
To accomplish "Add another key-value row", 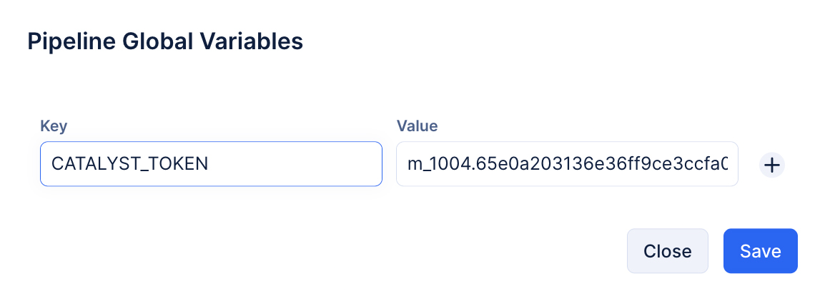I will pos(771,165).
